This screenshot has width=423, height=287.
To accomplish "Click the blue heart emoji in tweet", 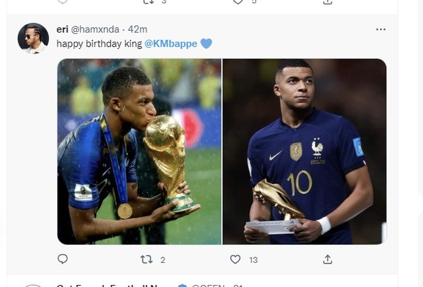I will [206, 44].
